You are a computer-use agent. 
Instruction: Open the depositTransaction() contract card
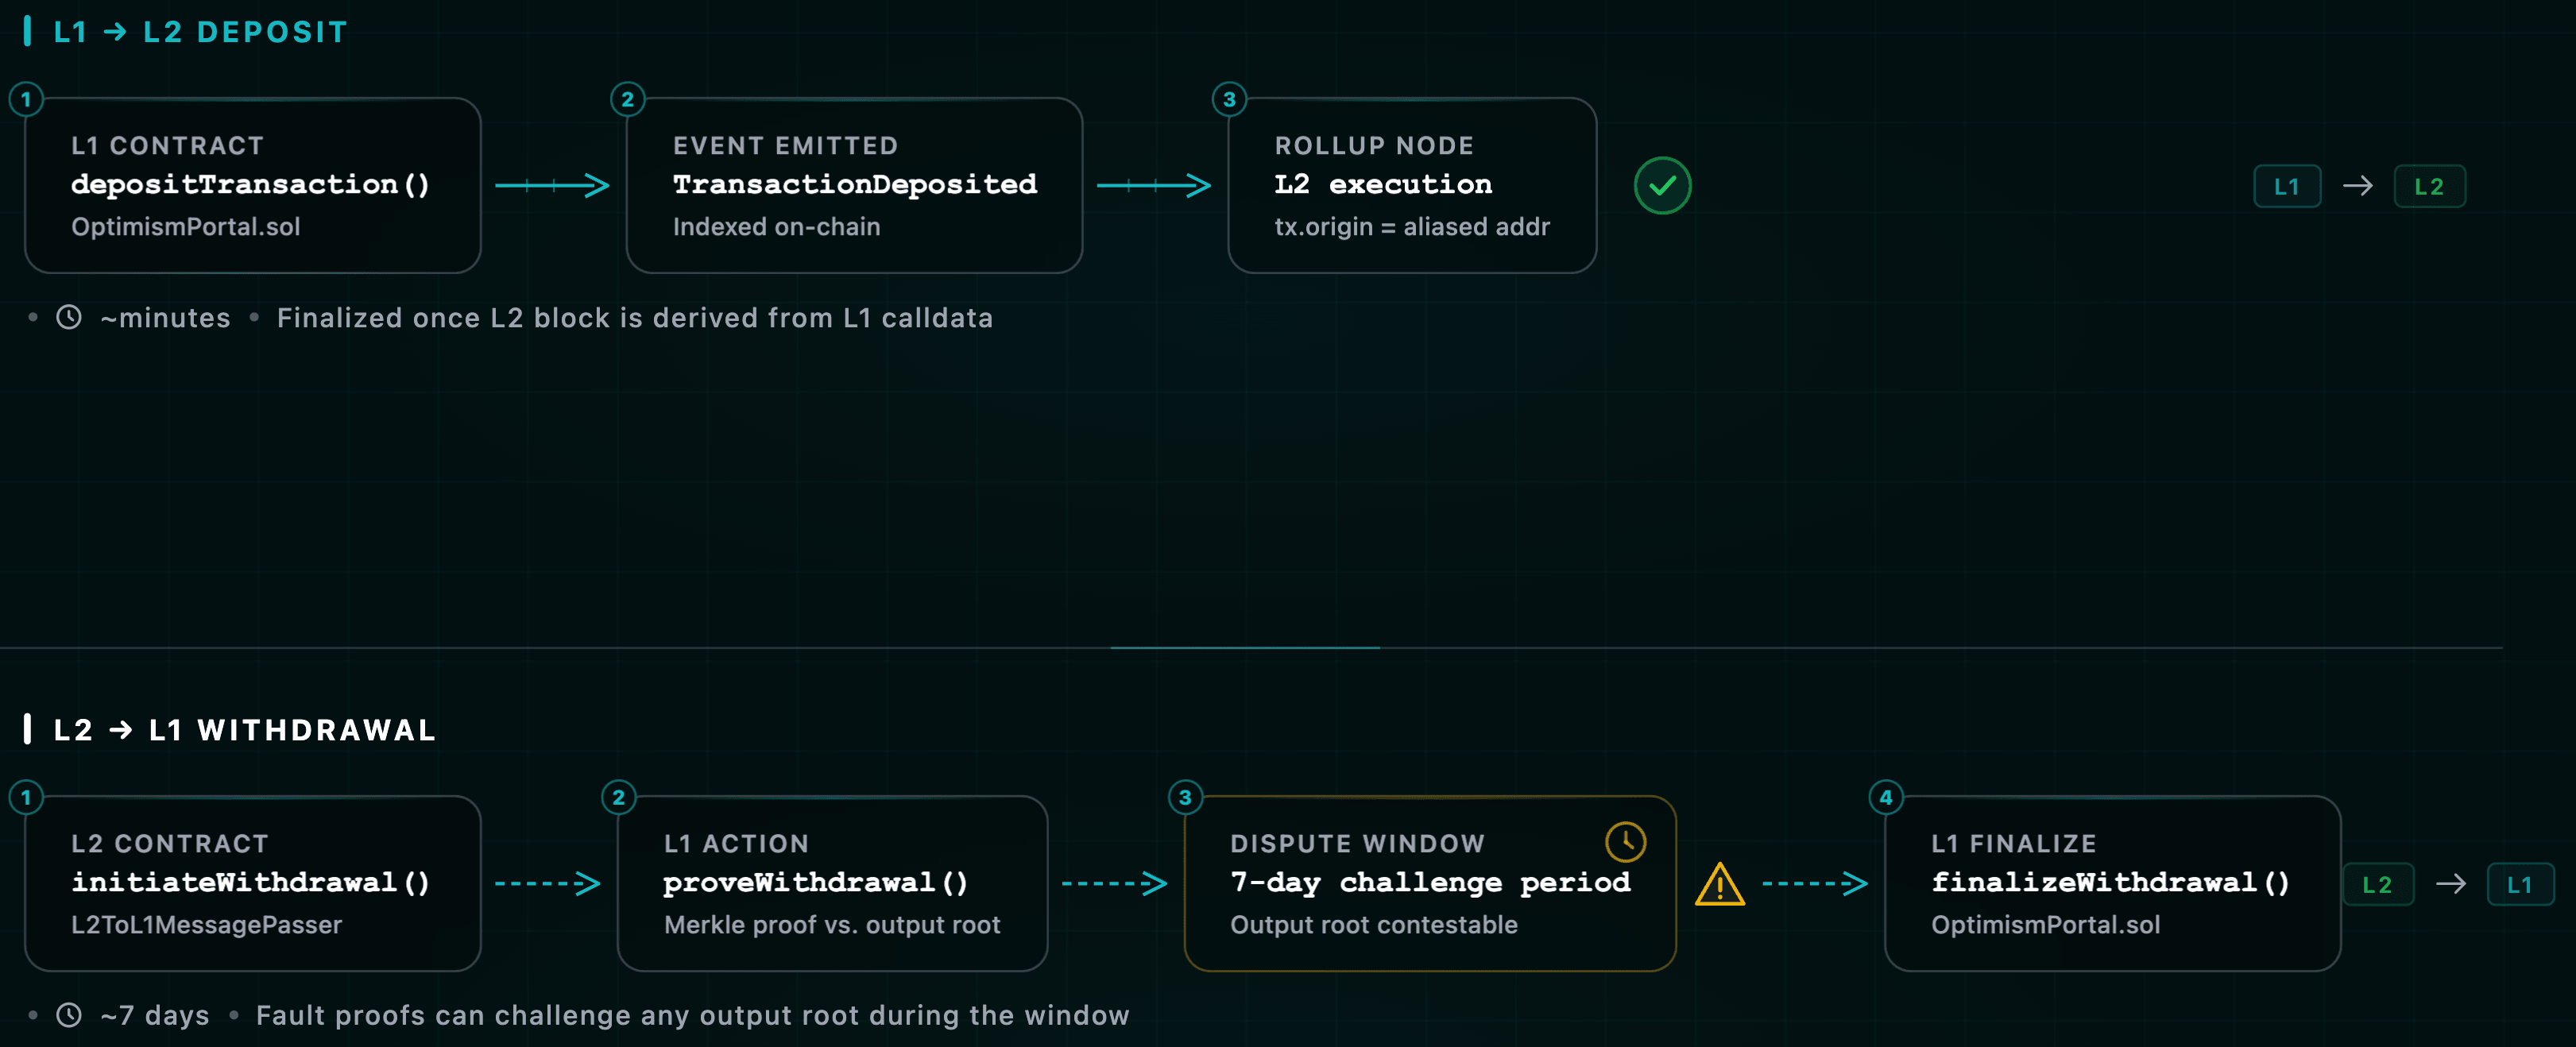coord(252,185)
